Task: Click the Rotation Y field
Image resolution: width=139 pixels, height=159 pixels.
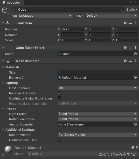Action: (x=99, y=35)
